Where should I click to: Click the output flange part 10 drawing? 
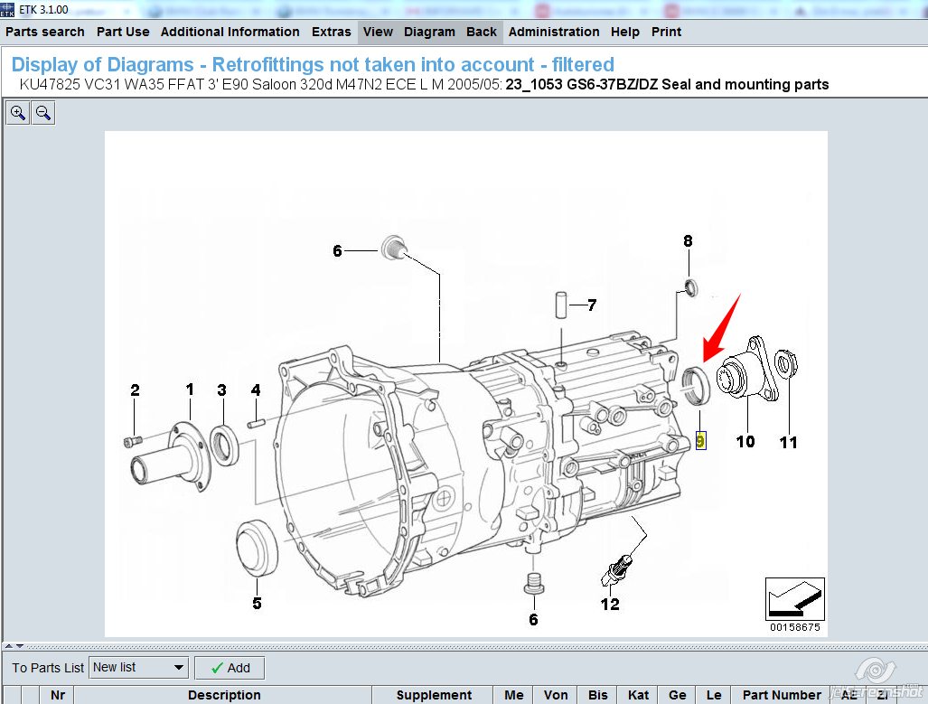tap(746, 369)
